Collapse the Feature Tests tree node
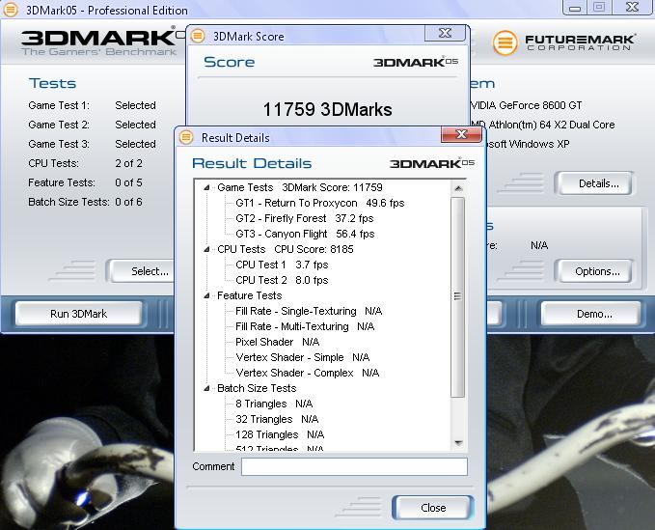 206,296
